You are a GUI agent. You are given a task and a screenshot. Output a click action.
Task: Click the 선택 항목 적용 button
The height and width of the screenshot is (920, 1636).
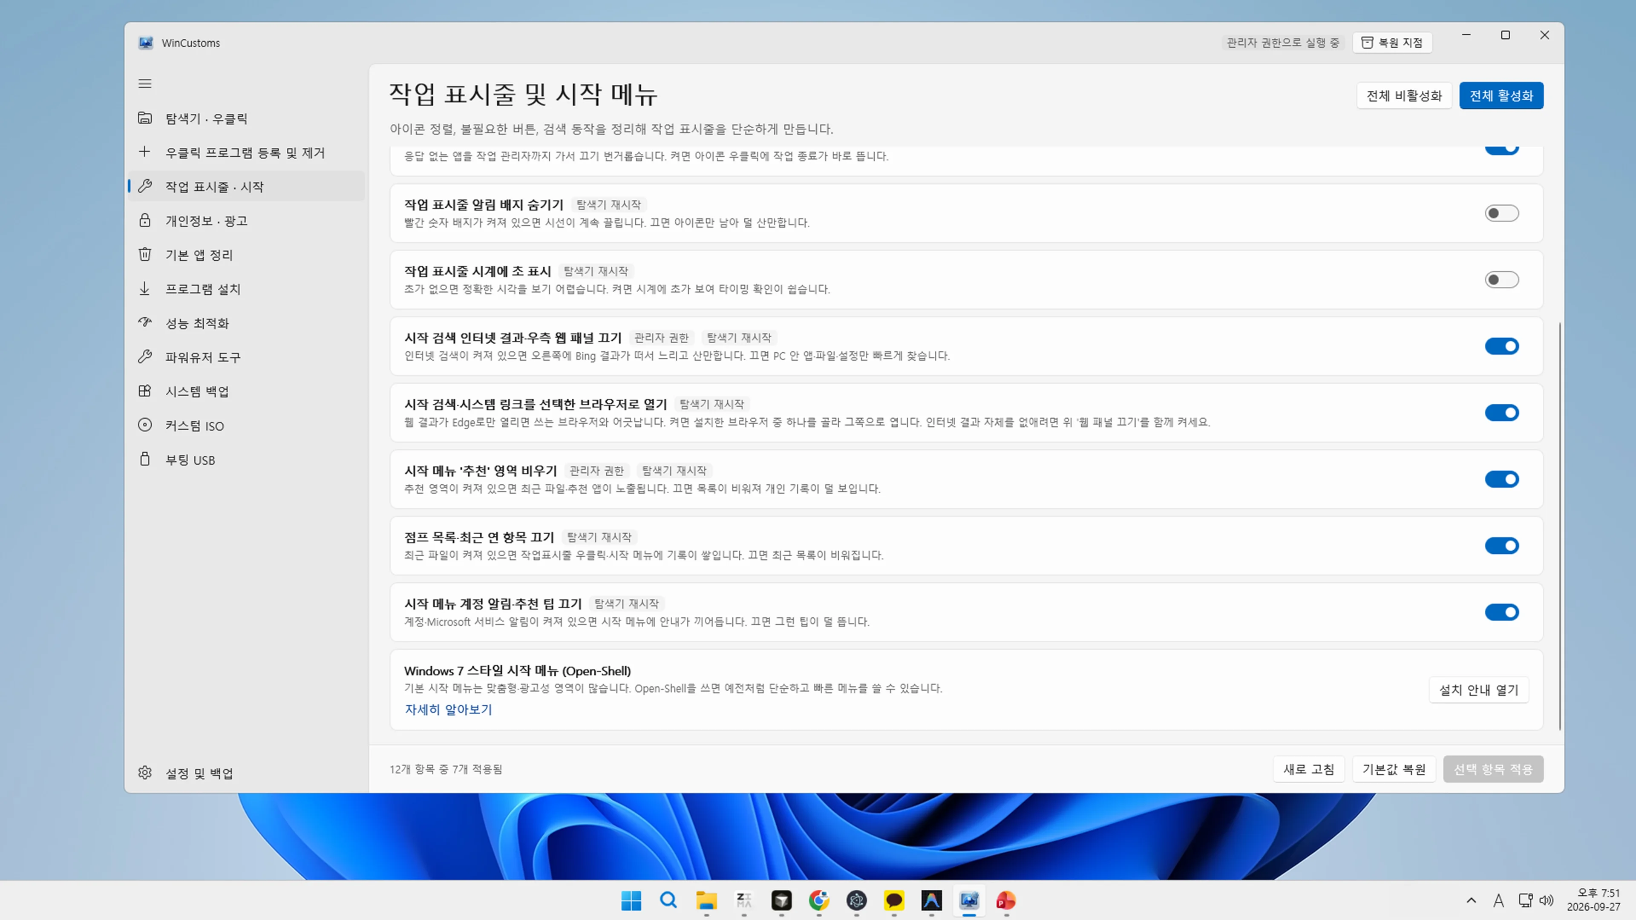click(1492, 769)
